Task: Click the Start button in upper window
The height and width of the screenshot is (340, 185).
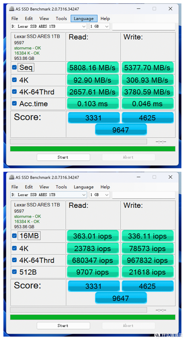Action: (x=63, y=157)
